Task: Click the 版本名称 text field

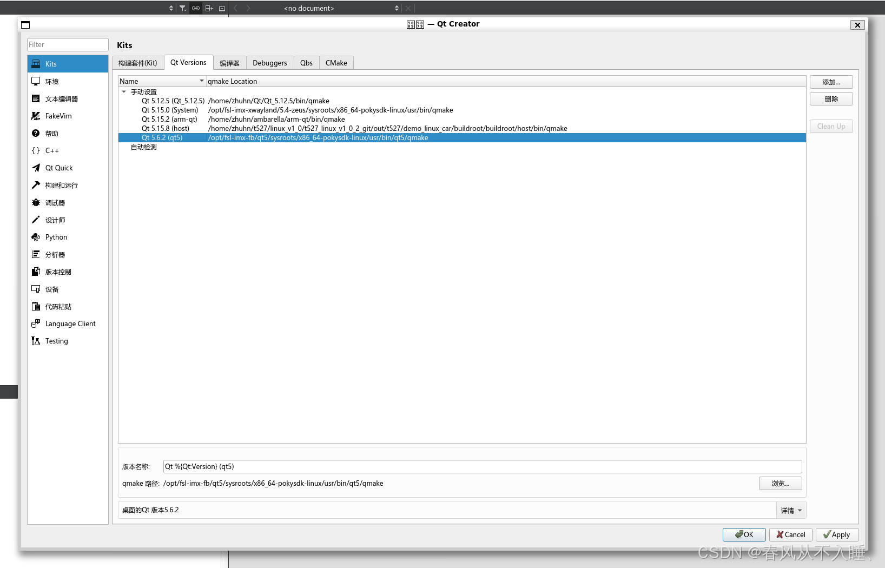Action: point(483,466)
